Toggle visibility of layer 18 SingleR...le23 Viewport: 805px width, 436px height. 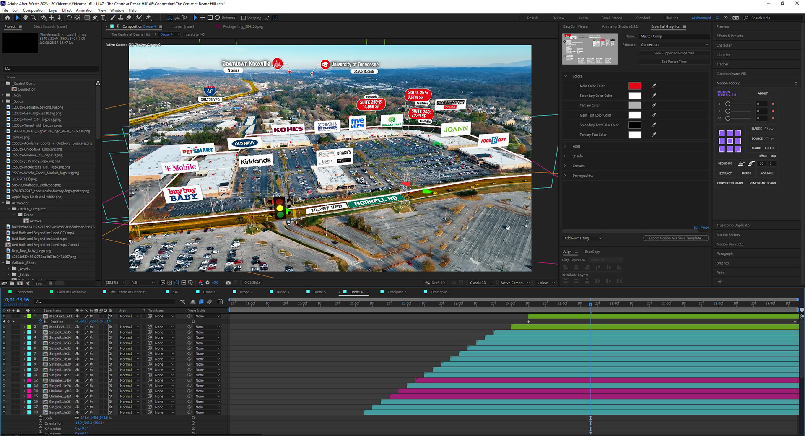[4, 413]
